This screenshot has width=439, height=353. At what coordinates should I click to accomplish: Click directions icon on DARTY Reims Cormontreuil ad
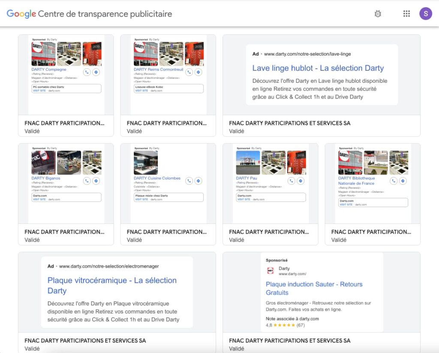(198, 72)
